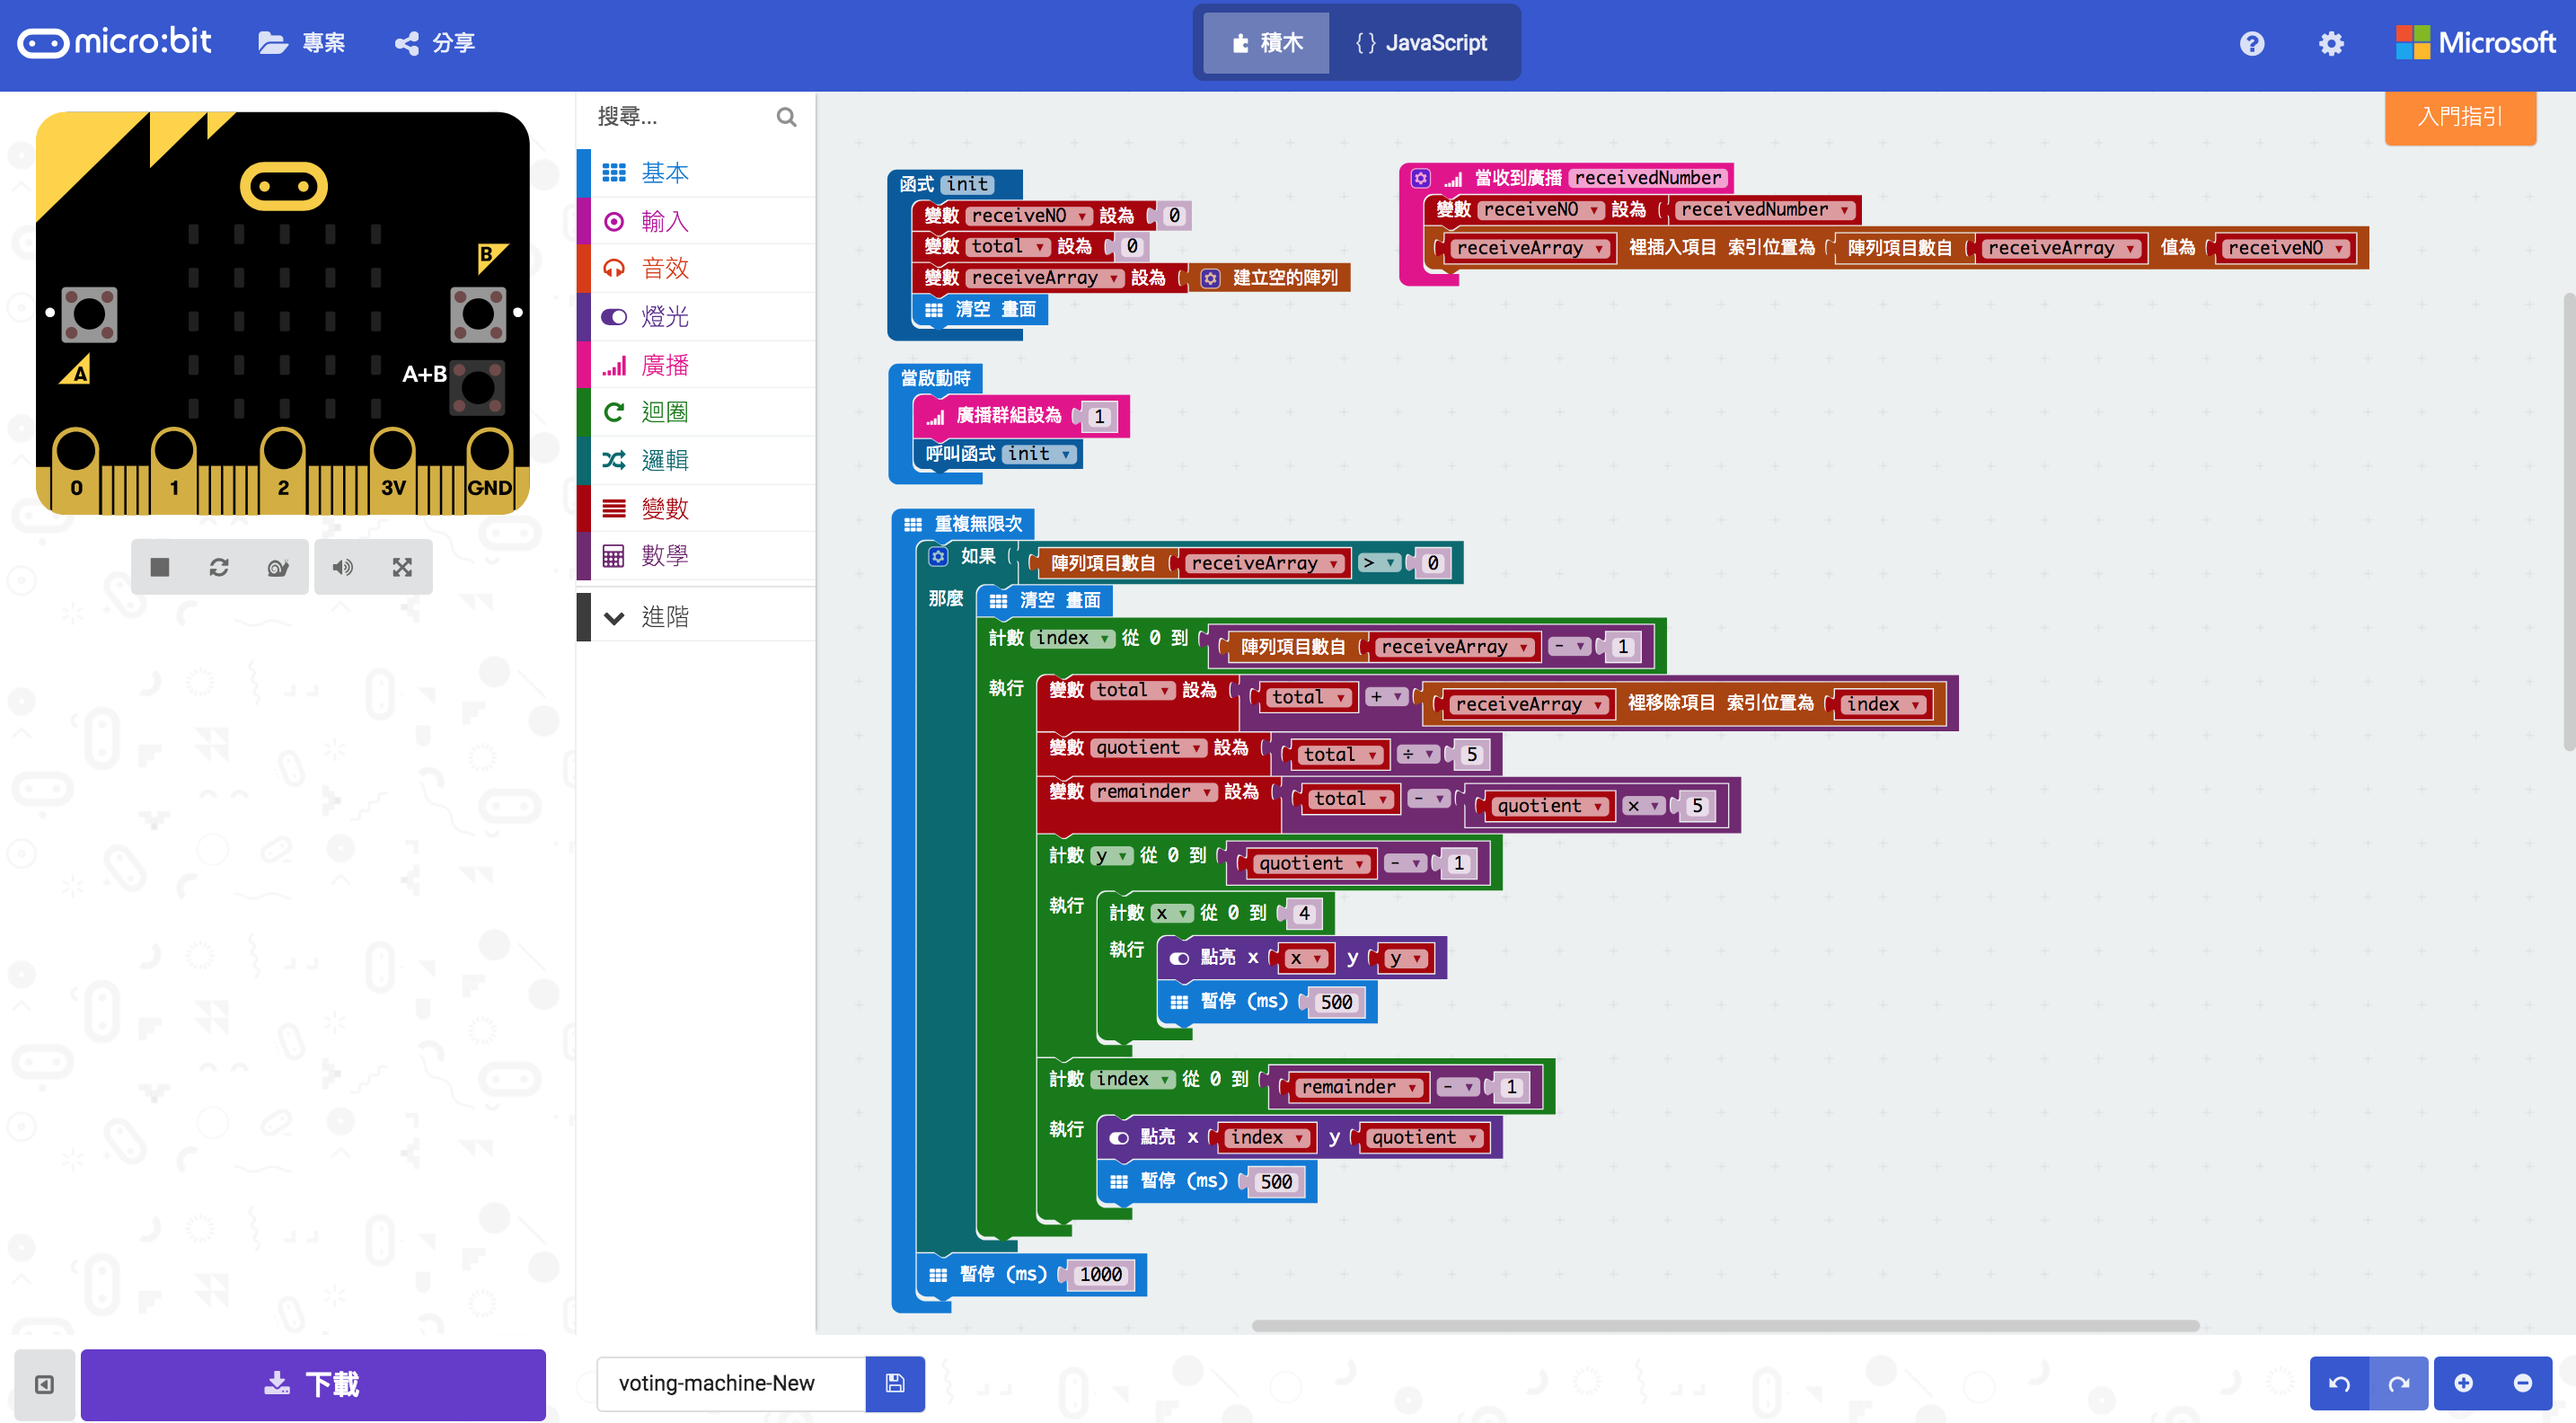Open the 音效 block category
This screenshot has height=1423, width=2576.
click(696, 268)
